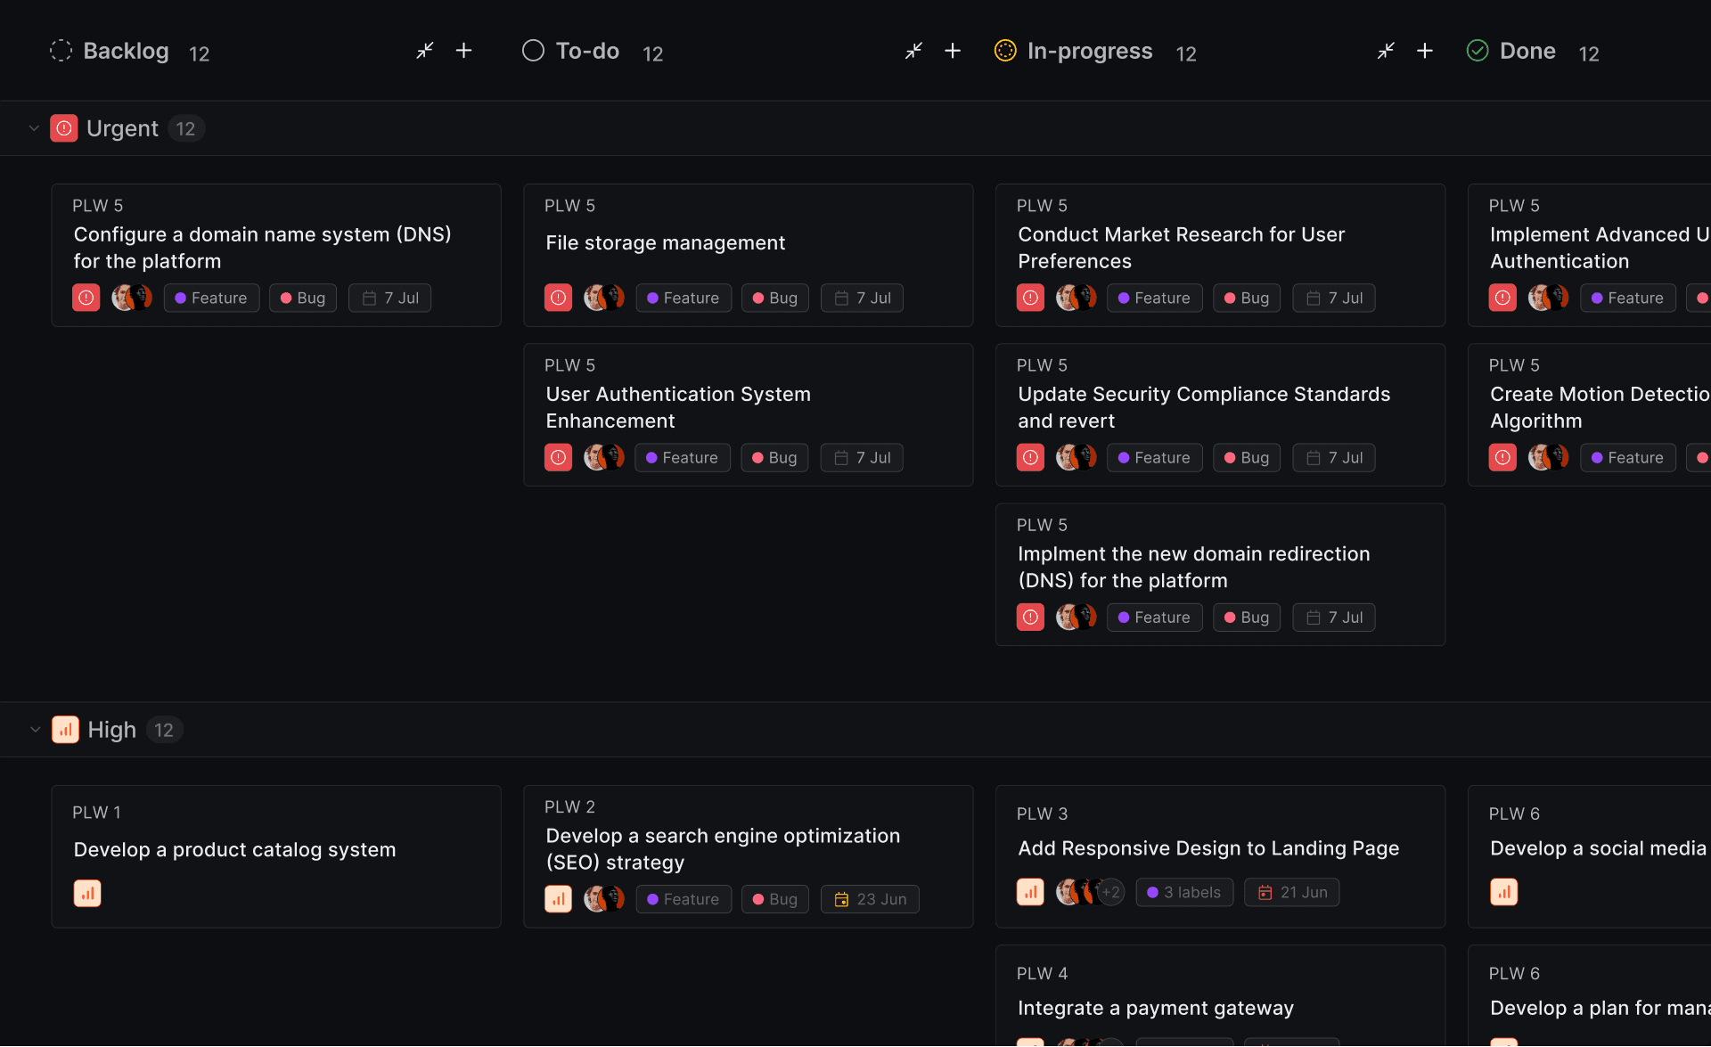1711x1047 pixels.
Task: Click high priority icon on product catalog card
Action: click(87, 893)
